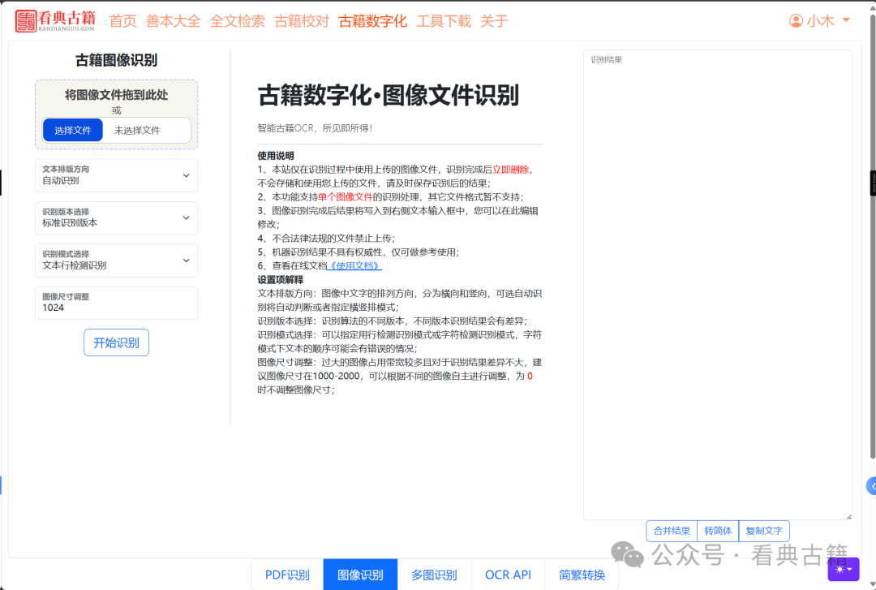Toggle the theme via the sun icon

[x=839, y=571]
